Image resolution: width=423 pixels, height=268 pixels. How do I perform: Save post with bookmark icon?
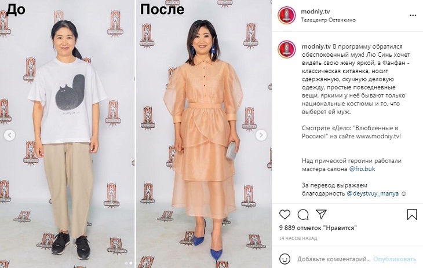(412, 214)
